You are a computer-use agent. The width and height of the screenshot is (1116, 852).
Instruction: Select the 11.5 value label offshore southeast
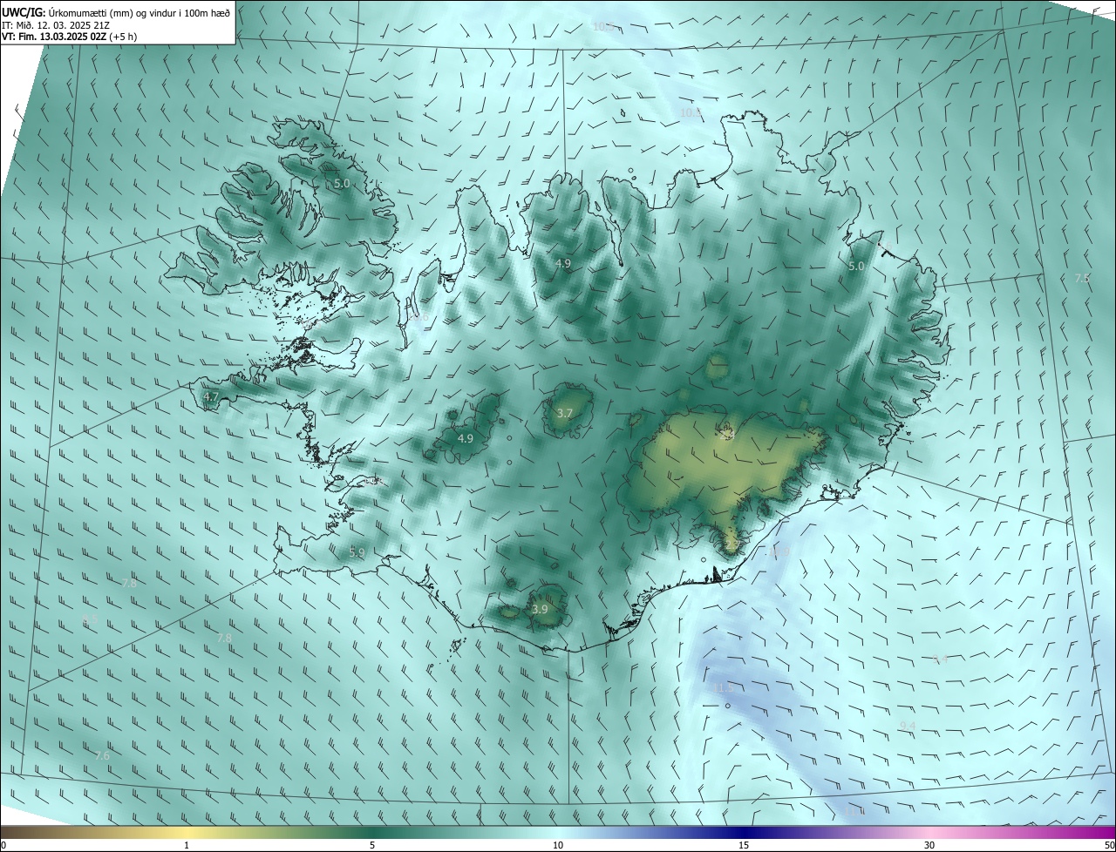pyautogui.click(x=724, y=688)
